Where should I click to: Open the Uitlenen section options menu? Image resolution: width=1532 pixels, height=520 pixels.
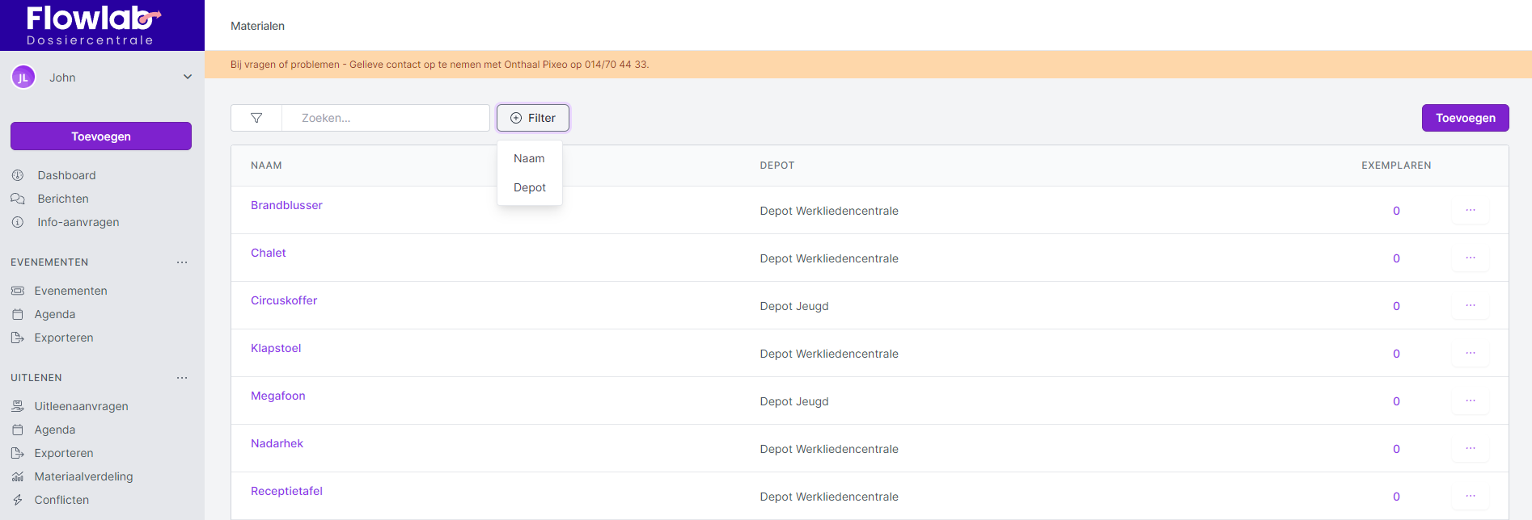(182, 378)
